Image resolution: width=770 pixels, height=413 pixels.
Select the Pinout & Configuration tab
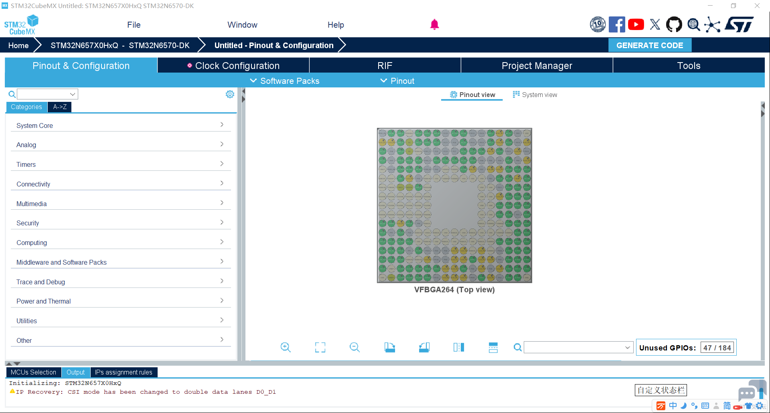pos(81,66)
